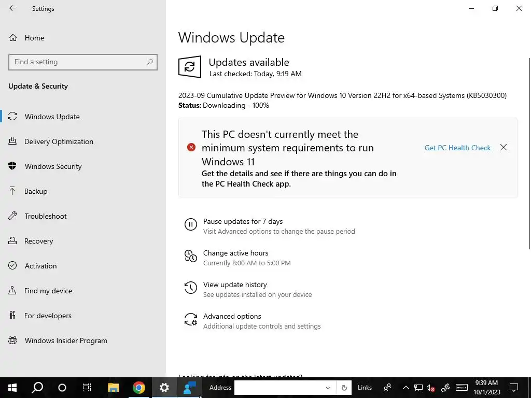Open Google Chrome from taskbar
Screen dimensions: 531x398
tap(139, 388)
